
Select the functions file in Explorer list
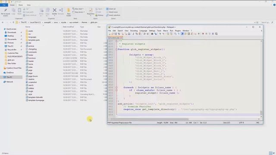[32, 58]
